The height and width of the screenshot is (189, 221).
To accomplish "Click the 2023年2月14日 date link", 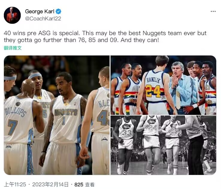I will (x=50, y=184).
